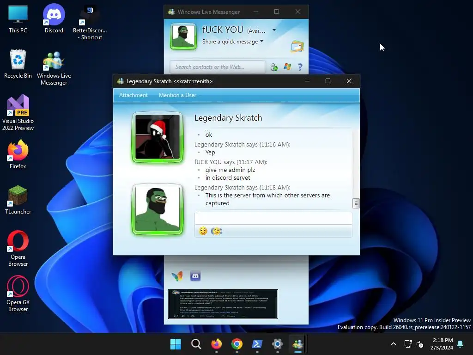The height and width of the screenshot is (355, 473).
Task: Open the notification bell in system tray
Action: click(461, 344)
